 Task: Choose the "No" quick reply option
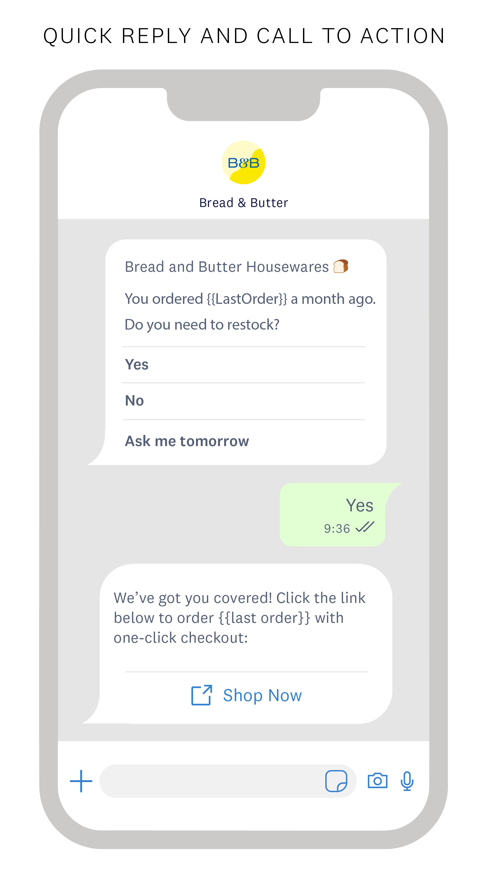click(x=135, y=401)
